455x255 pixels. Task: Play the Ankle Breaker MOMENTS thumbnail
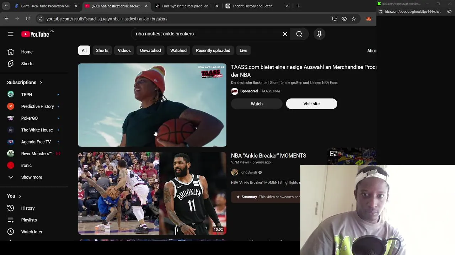tap(152, 193)
